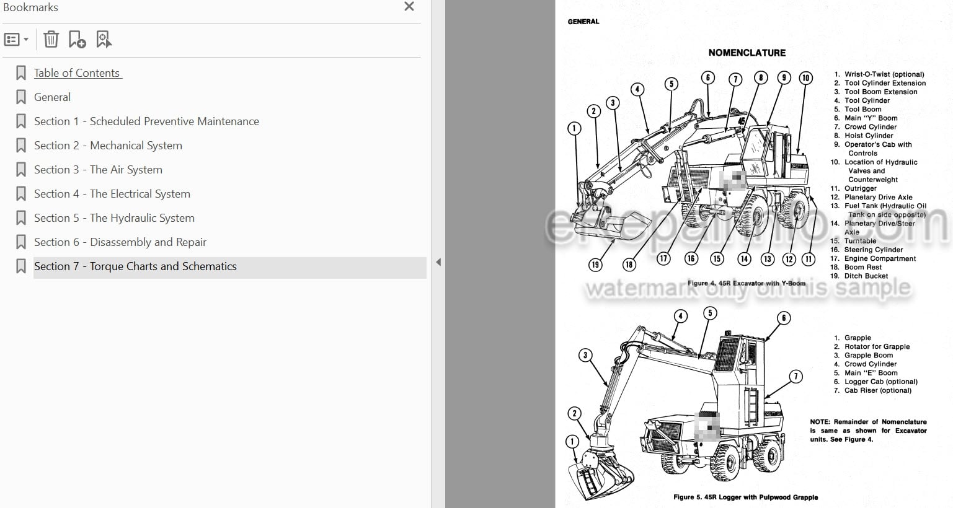Click the NOMENCLATURE heading on the page

click(x=747, y=53)
